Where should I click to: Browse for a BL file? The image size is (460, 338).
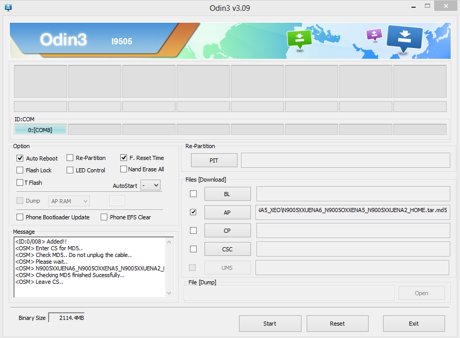(227, 194)
